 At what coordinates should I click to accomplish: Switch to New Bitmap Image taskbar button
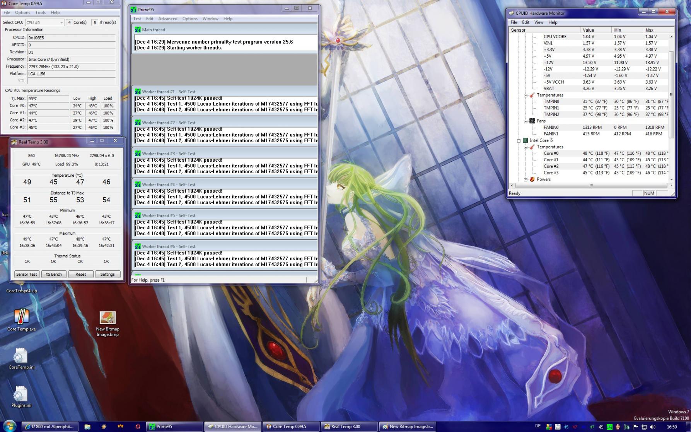pyautogui.click(x=408, y=427)
